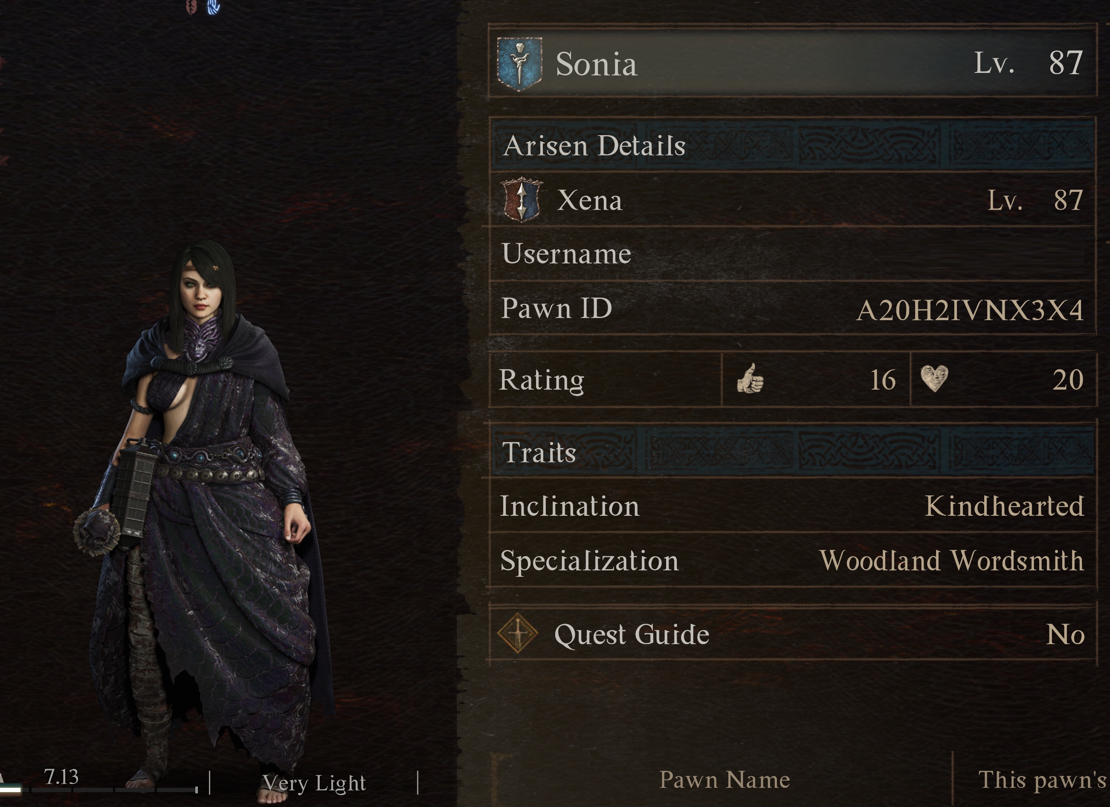Select the Xena Lv. 87 Arisen row
Screen dimensions: 1110x807
[792, 200]
